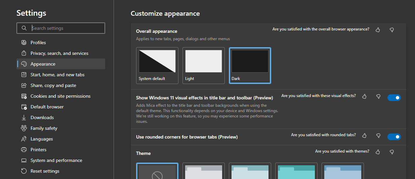This screenshot has width=415, height=179.
Task: Click the Reset settings icon
Action: (x=24, y=171)
